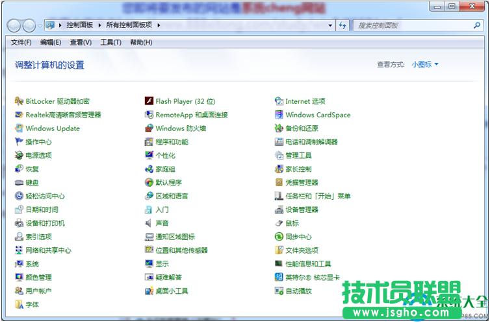Click the 设备管理器 icon
This screenshot has height=323, width=490.
[x=279, y=209]
